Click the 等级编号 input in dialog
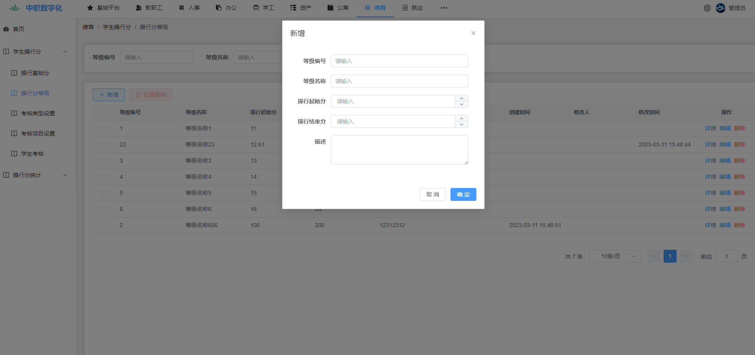 tap(399, 61)
